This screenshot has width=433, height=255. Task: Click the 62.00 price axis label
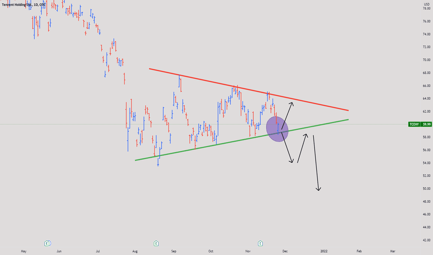[426, 111]
